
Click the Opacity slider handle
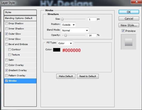pos(66,35)
